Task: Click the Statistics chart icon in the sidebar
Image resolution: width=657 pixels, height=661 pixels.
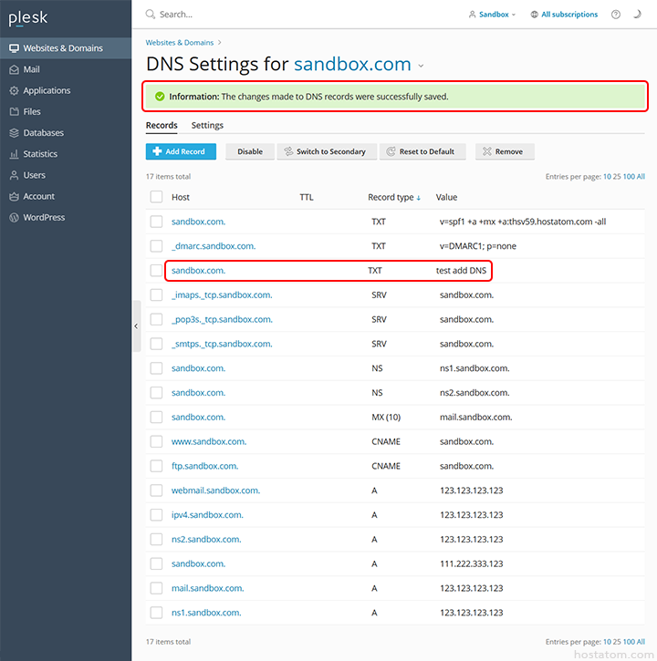Action: [14, 154]
